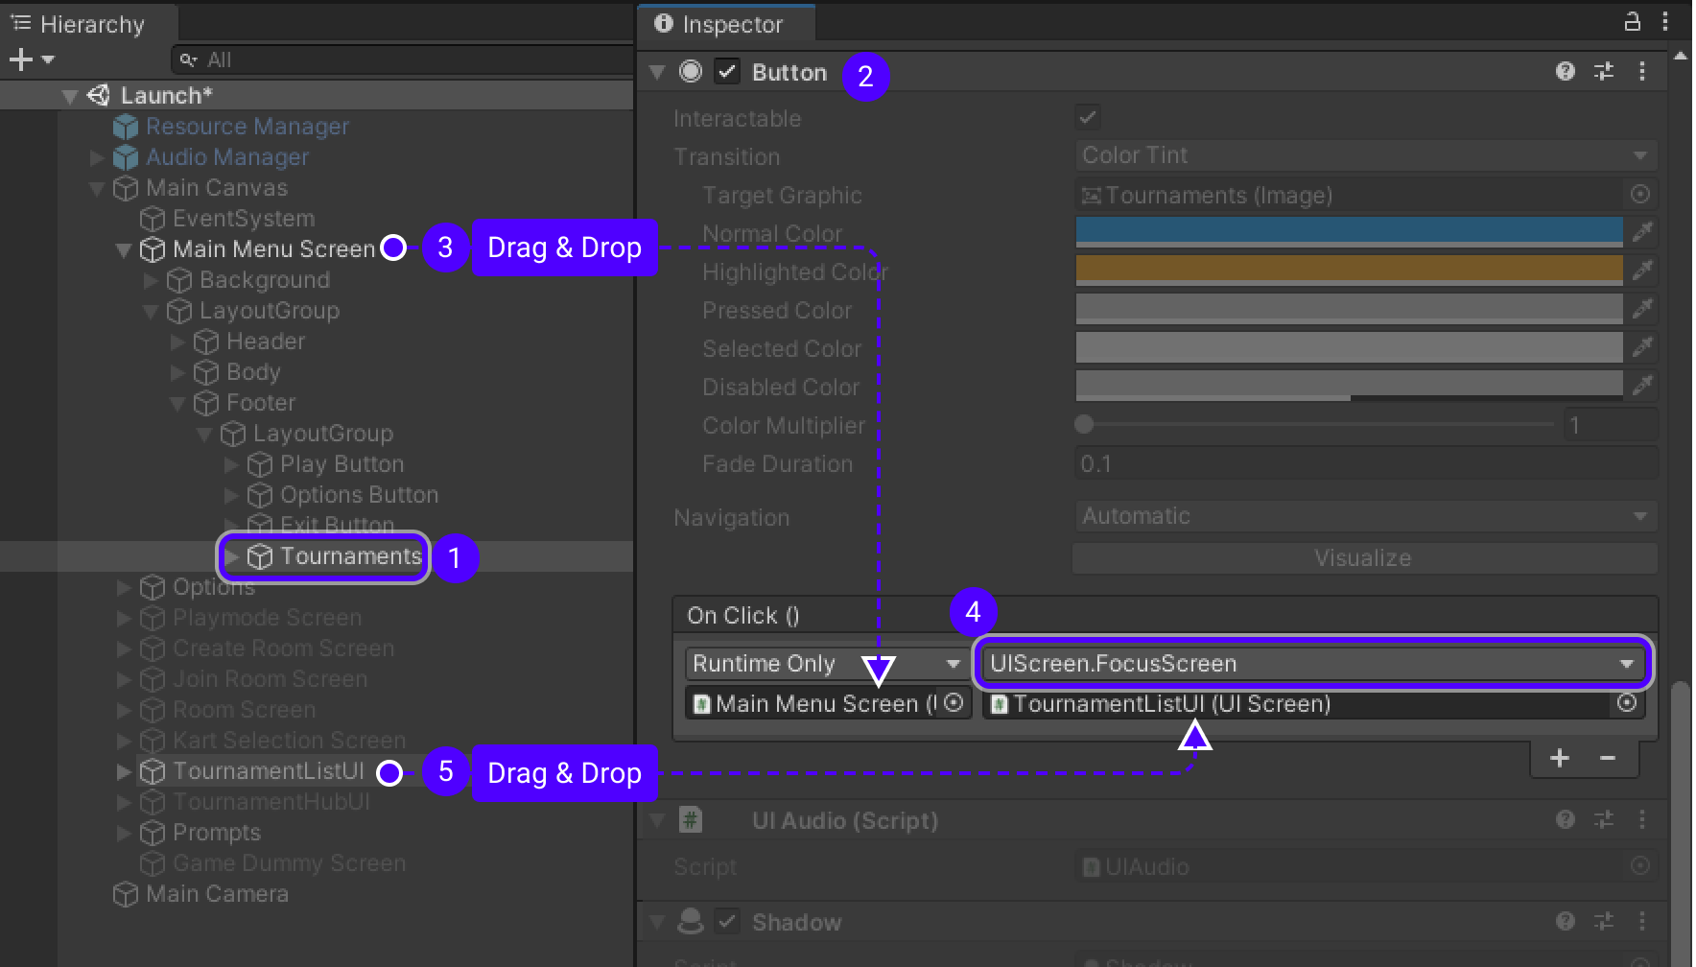This screenshot has width=1696, height=967.
Task: Open the Runtime Only dropdown
Action: click(x=826, y=663)
